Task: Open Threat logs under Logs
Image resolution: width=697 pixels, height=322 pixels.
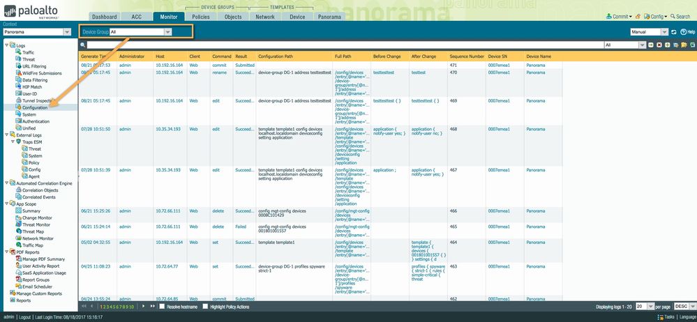Action: tap(29, 59)
